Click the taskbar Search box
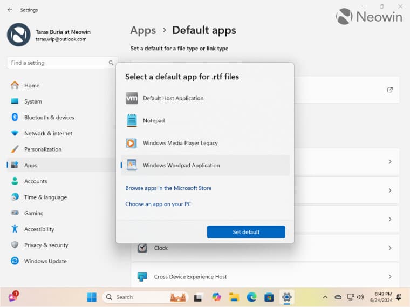This screenshot has height=307, width=410. pos(145,297)
